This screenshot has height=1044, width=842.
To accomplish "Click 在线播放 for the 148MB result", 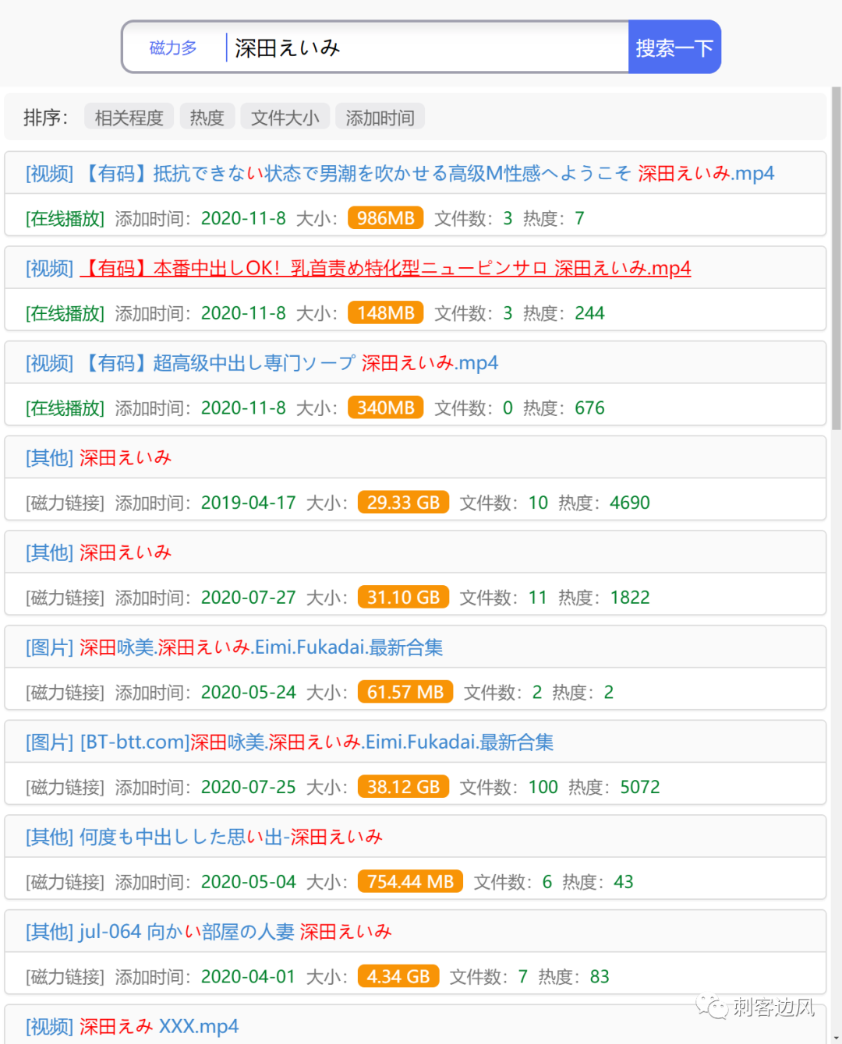I will pos(65,313).
